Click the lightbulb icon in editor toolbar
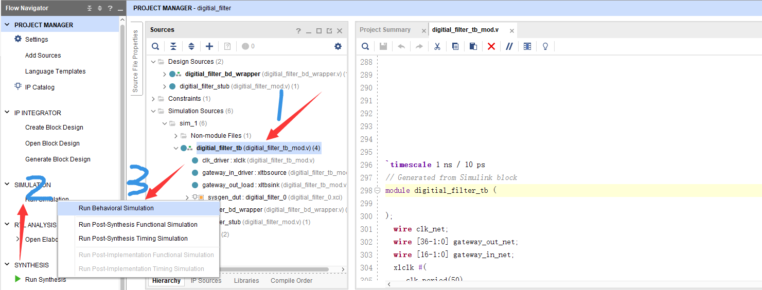The image size is (762, 290). (545, 46)
